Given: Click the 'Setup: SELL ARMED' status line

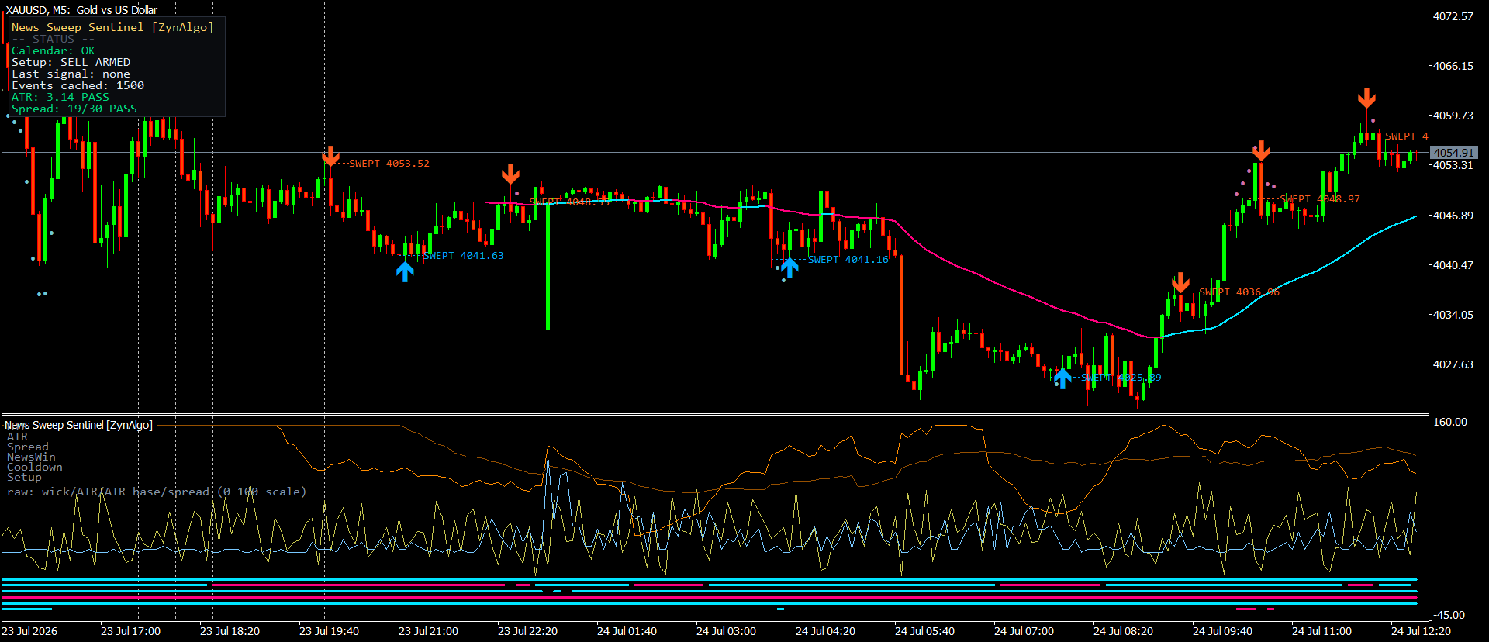Looking at the screenshot, I should 71,62.
